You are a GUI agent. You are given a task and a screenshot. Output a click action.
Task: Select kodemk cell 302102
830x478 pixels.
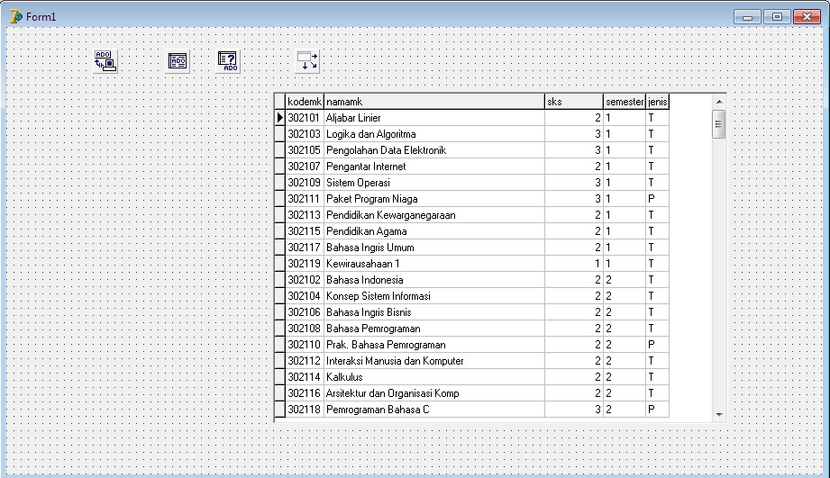coord(305,280)
